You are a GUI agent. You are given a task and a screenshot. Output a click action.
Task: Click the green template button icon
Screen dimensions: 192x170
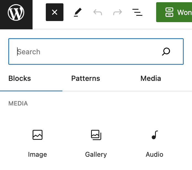169,12
